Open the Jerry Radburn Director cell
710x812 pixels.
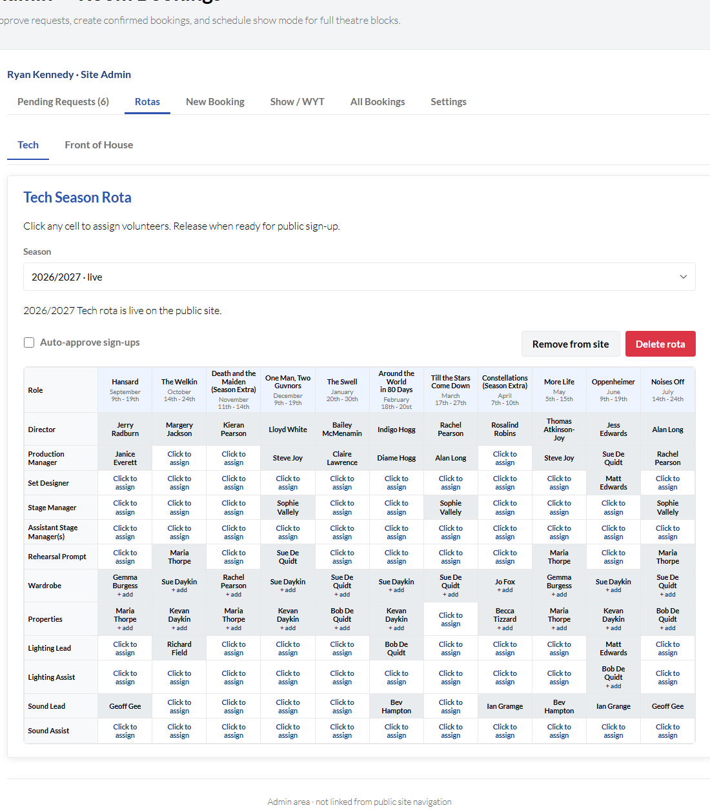tap(125, 430)
